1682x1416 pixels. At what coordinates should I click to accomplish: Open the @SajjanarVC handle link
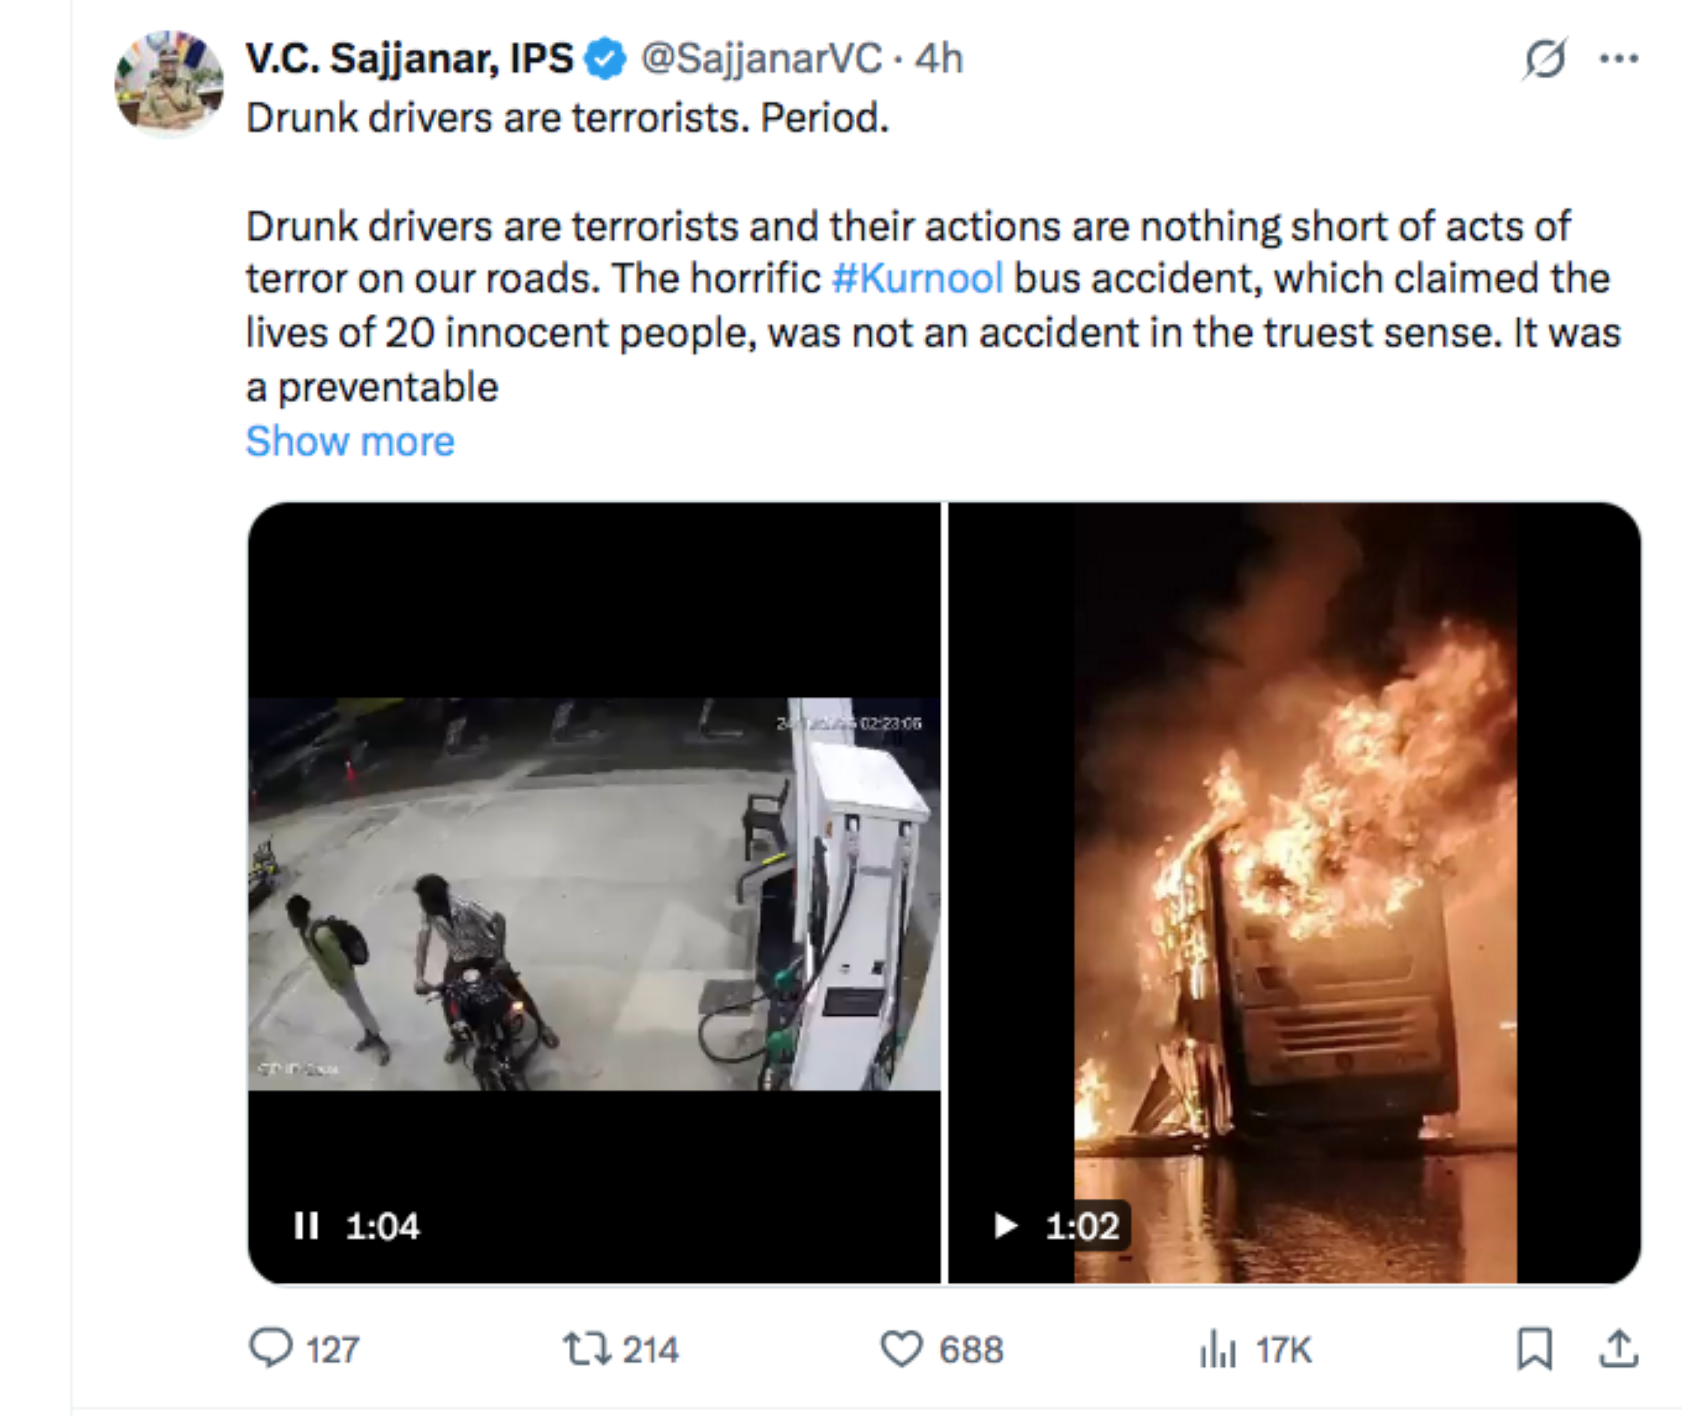click(761, 59)
